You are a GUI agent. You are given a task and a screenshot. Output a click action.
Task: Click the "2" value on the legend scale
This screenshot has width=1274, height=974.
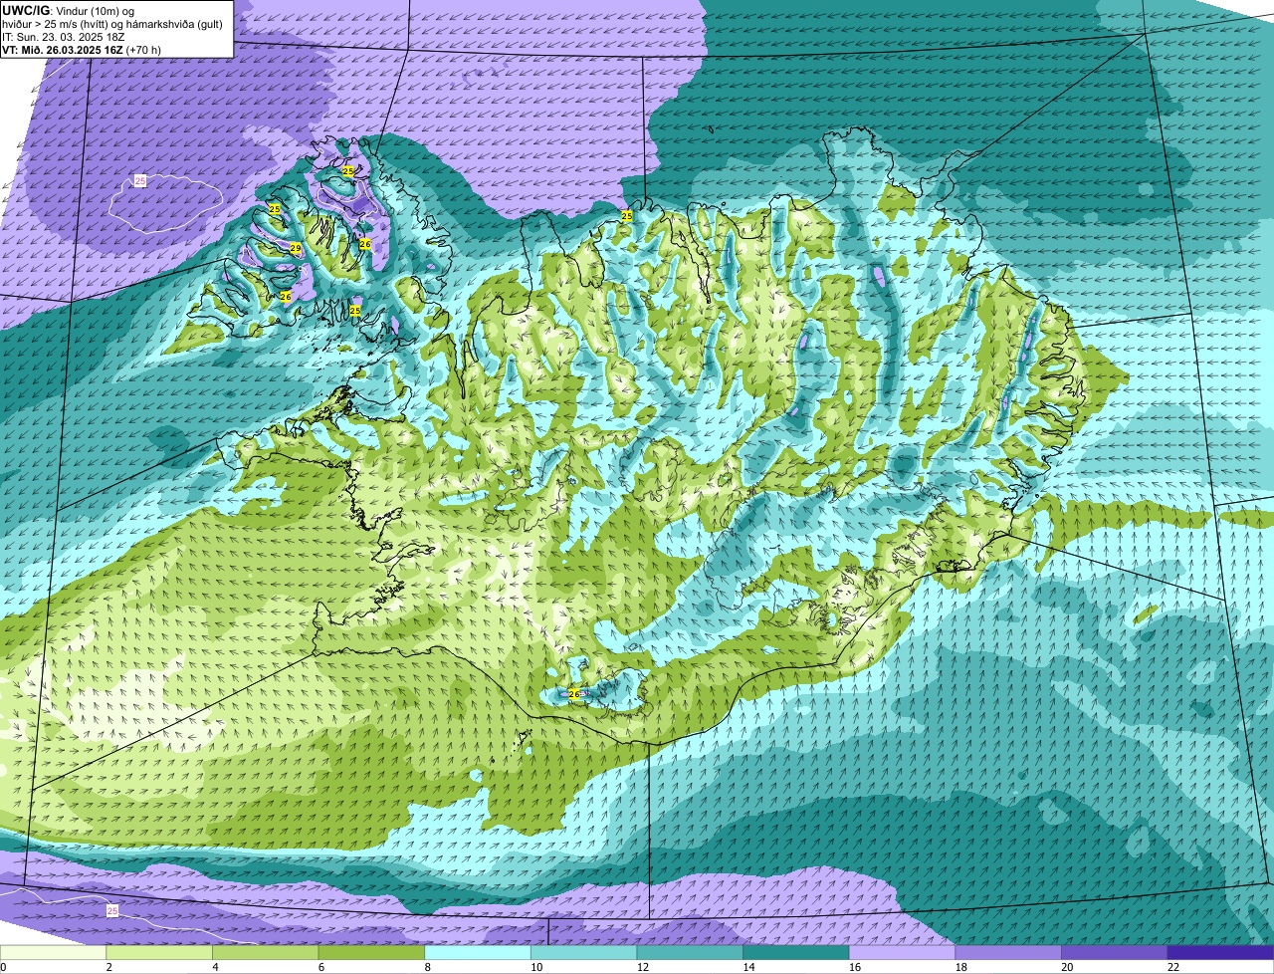pyautogui.click(x=108, y=967)
